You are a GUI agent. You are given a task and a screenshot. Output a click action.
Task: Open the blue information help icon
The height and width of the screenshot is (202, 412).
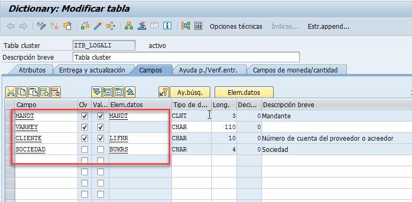pos(168,26)
